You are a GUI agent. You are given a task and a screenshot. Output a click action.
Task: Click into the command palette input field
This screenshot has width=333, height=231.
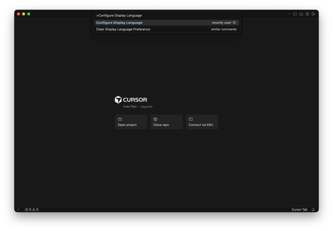(166, 15)
